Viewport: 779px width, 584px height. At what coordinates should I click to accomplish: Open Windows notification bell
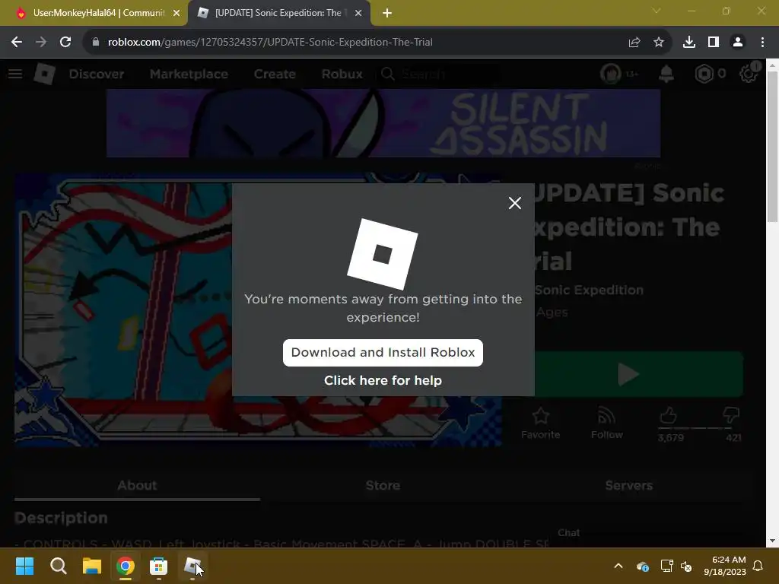(758, 566)
